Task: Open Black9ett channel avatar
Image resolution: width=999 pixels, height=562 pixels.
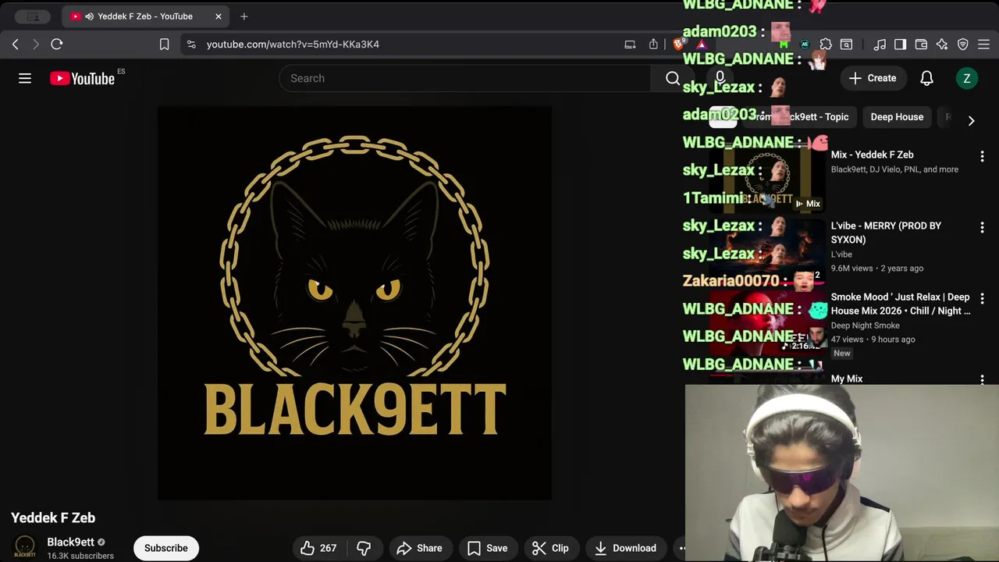Action: pos(25,547)
